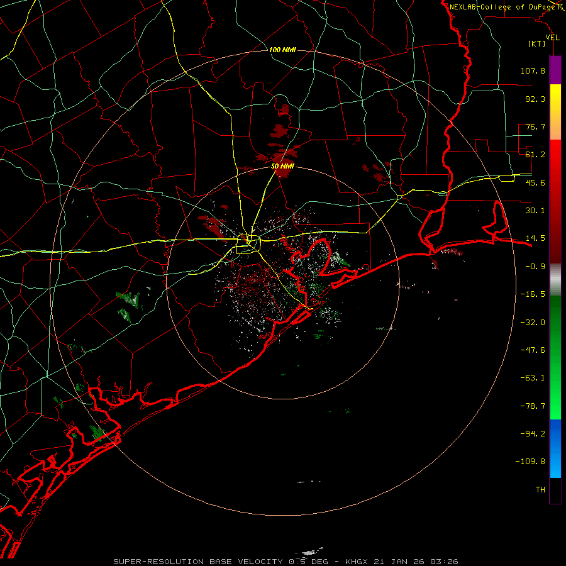566x566 pixels.
Task: Click the 30.1 velocity scale value
Action: click(535, 211)
